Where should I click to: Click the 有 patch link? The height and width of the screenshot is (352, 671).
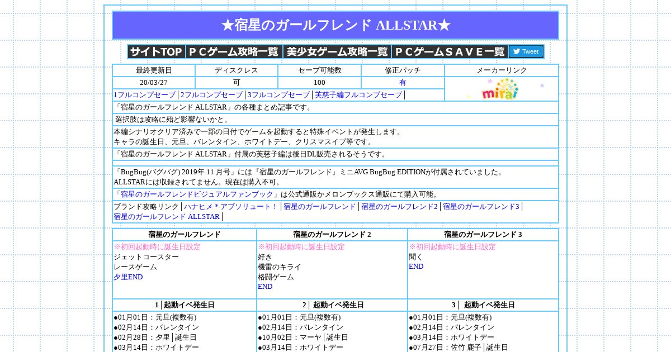(403, 83)
